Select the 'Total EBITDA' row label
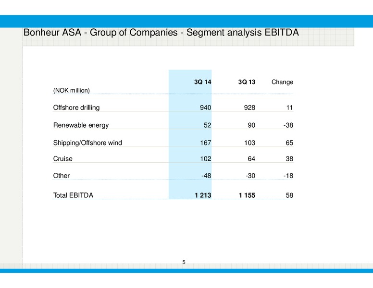373x288 pixels. (73, 195)
